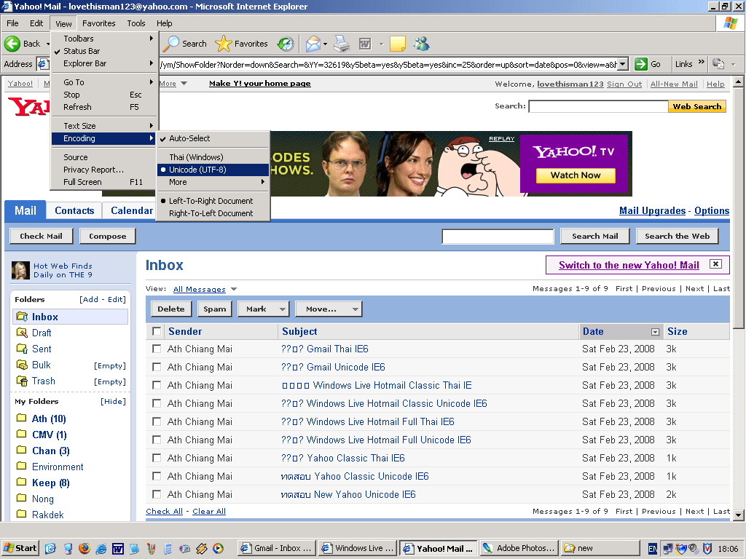Screen dimensions: 746x559
Task: Expand the More encoding submenu
Action: [x=213, y=182]
